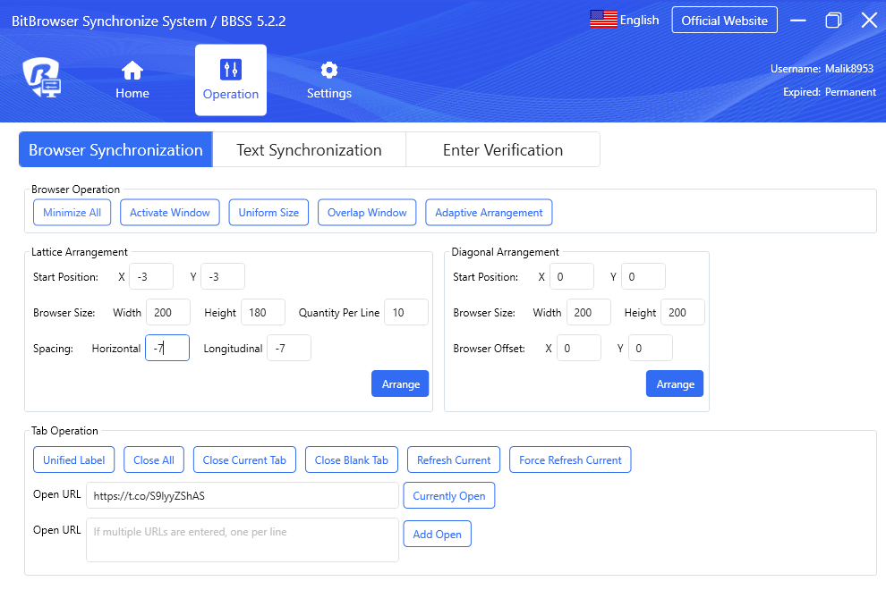Screen dimensions: 886x590
Task: Open the Enter Verification tab
Action: click(503, 149)
